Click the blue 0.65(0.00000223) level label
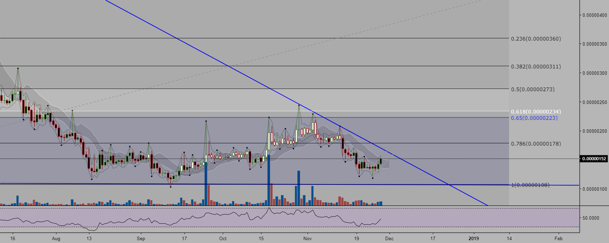The width and height of the screenshot is (609, 243). (534, 117)
